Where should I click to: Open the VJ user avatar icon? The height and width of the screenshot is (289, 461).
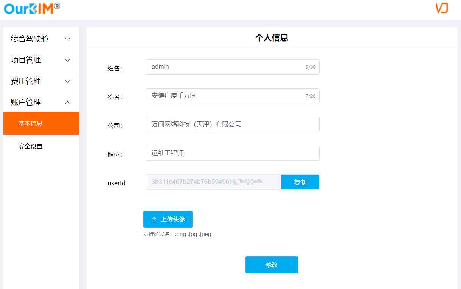[442, 8]
